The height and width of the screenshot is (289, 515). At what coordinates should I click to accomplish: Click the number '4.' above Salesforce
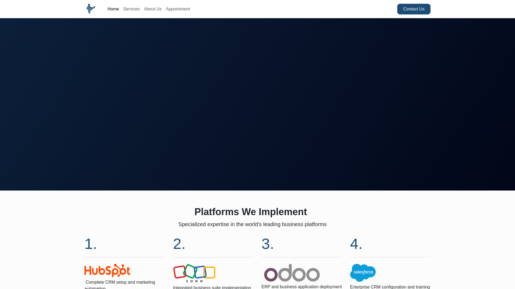[356, 244]
